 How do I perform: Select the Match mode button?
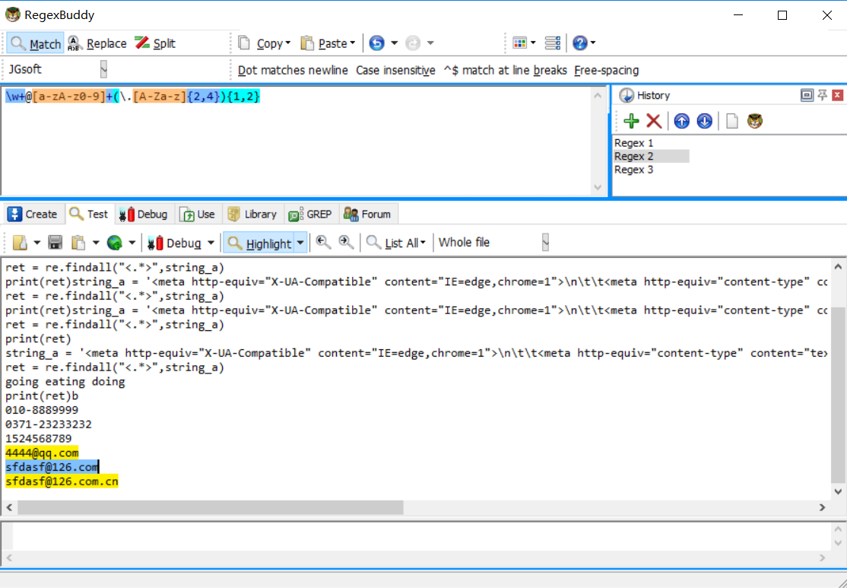tap(35, 43)
